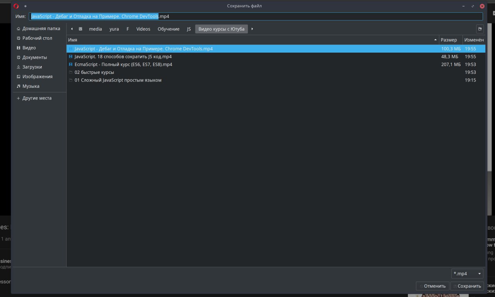This screenshot has height=297, width=495.
Task: Open the *.mp4 file type filter dropdown
Action: click(x=467, y=273)
